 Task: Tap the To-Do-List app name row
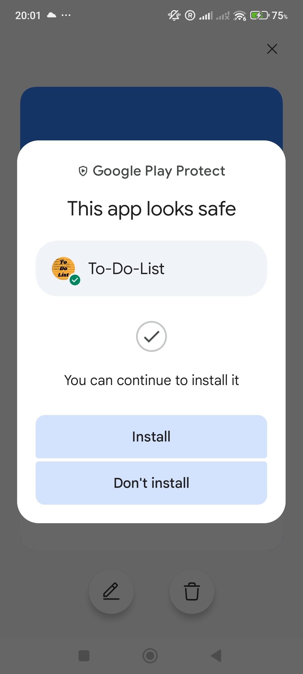pyautogui.click(x=151, y=268)
